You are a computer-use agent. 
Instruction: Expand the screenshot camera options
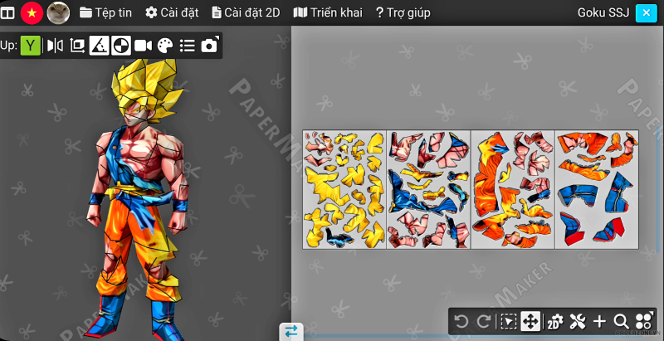[x=210, y=46]
